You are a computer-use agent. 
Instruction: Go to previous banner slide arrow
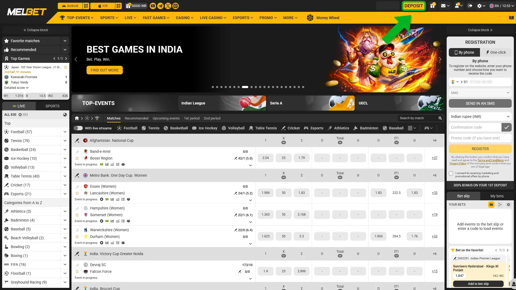click(x=76, y=59)
